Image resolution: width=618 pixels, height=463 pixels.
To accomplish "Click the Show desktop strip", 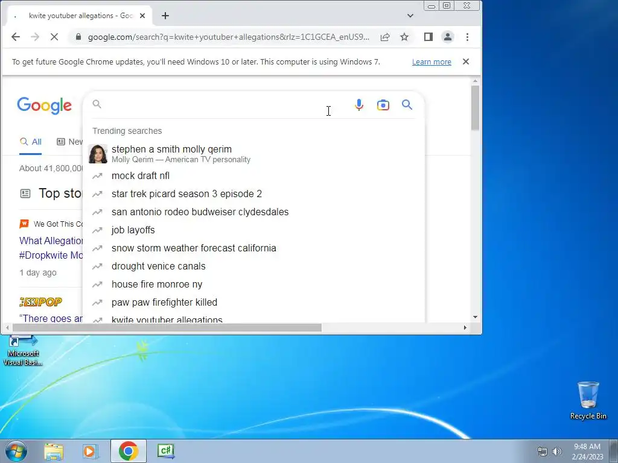I will [x=614, y=451].
